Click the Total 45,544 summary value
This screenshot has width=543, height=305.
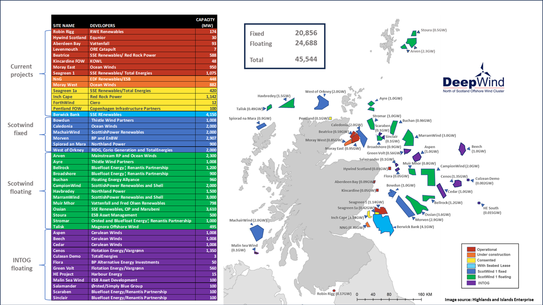point(306,60)
